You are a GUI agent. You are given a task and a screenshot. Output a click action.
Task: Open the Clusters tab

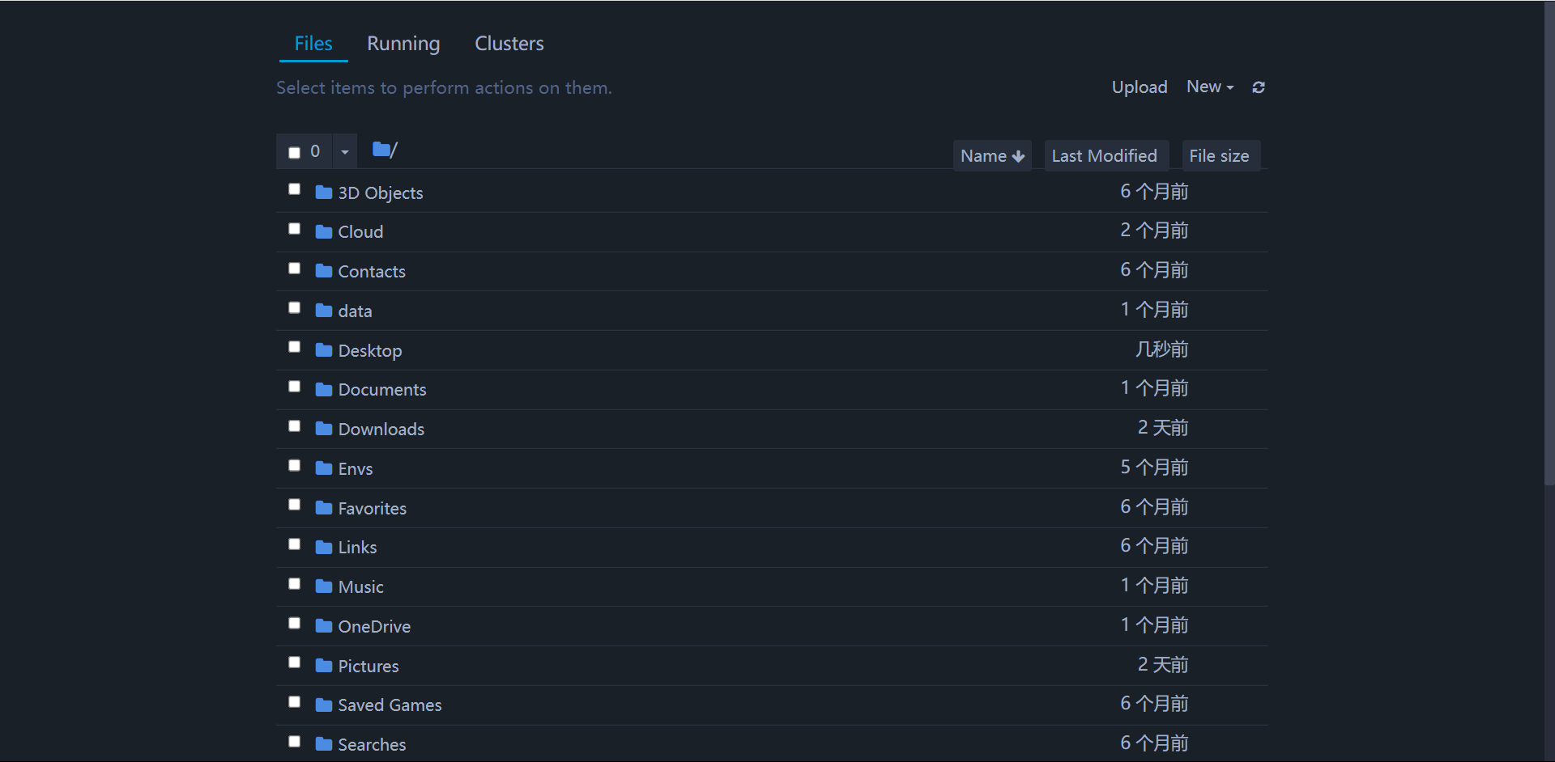coord(509,44)
